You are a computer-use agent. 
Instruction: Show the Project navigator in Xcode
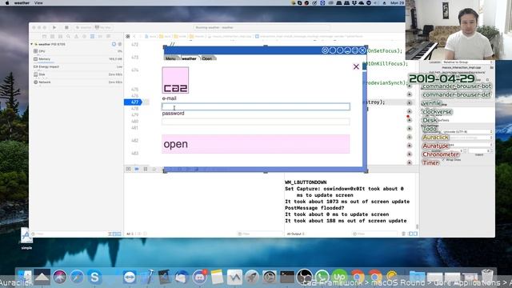(45, 36)
